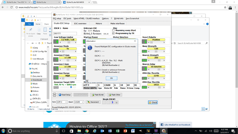Switch to the ESC overview tab
Viewport: 238px width, 134px height.
coord(80,23)
